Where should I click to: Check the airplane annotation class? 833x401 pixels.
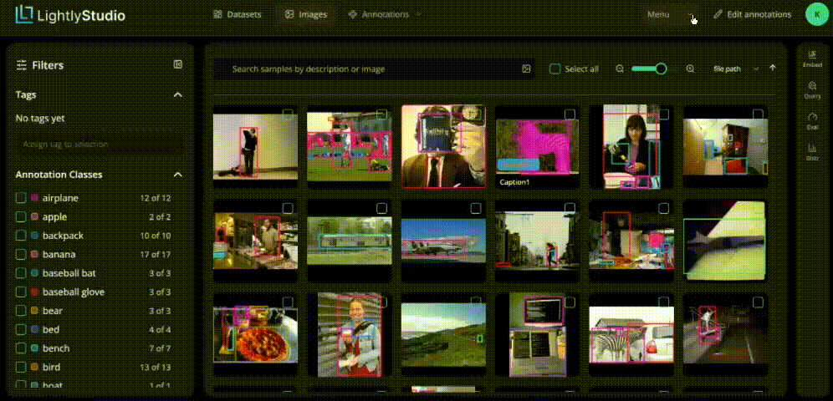[x=21, y=198]
